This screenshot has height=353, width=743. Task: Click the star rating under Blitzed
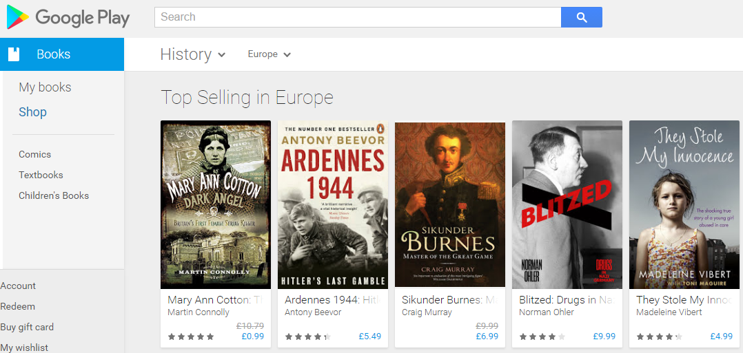pos(542,337)
